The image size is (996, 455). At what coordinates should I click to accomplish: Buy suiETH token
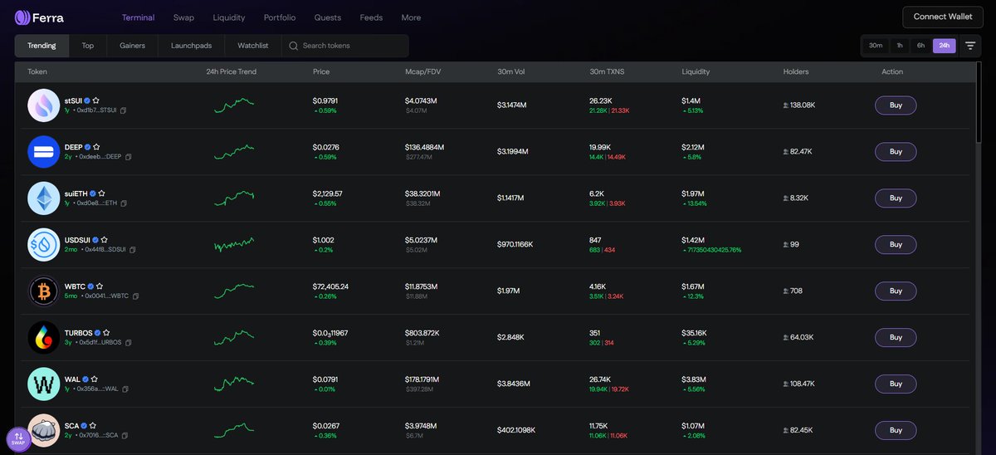point(896,198)
